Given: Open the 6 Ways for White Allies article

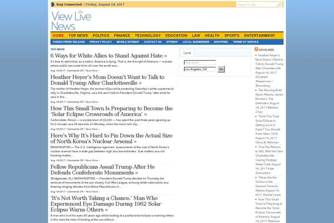Looking at the screenshot, I should point(109,56).
